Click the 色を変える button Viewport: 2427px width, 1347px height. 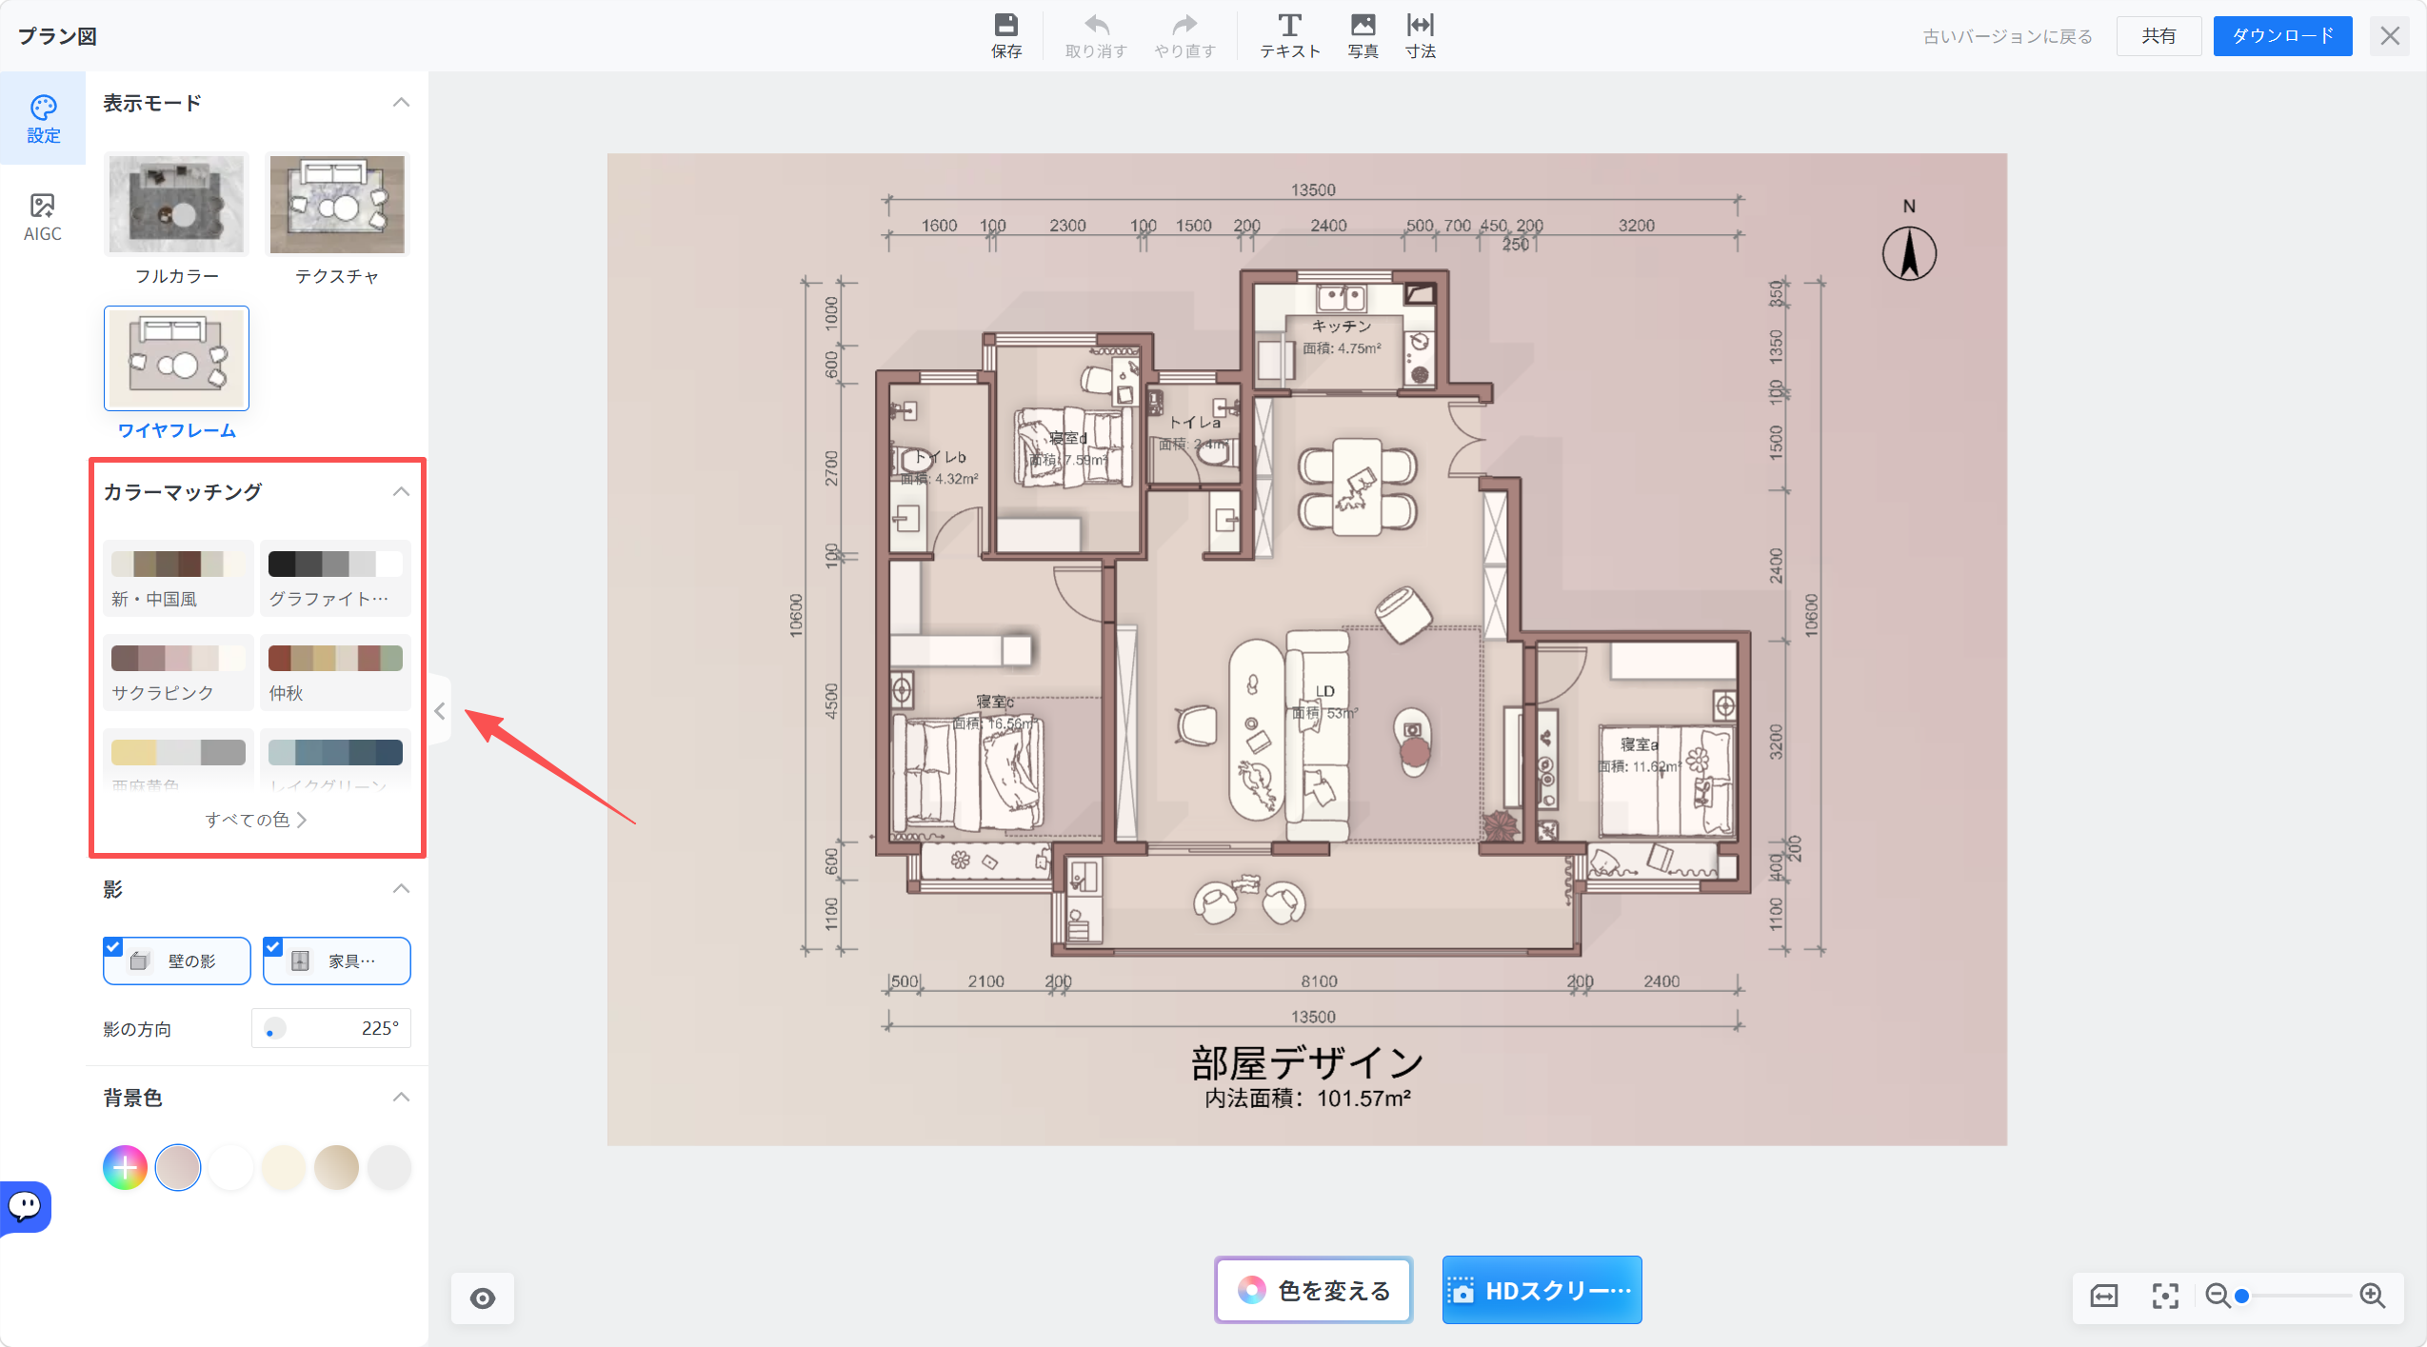click(x=1313, y=1290)
